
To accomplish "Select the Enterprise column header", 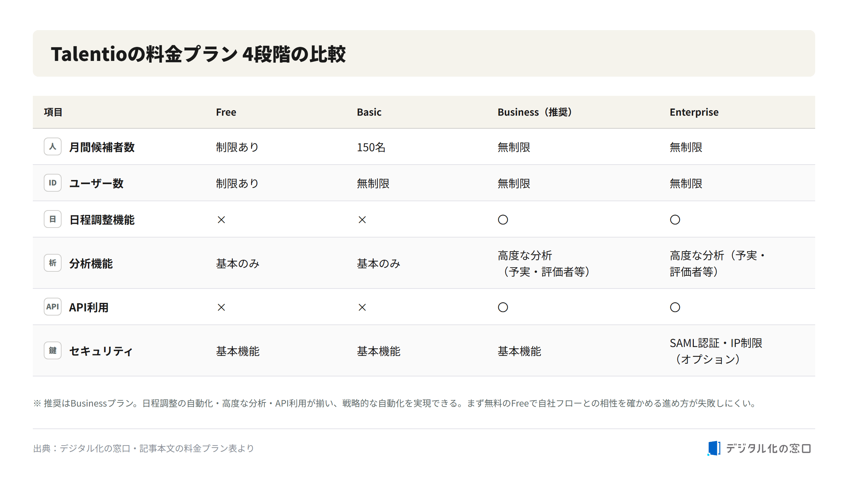I will coord(694,112).
